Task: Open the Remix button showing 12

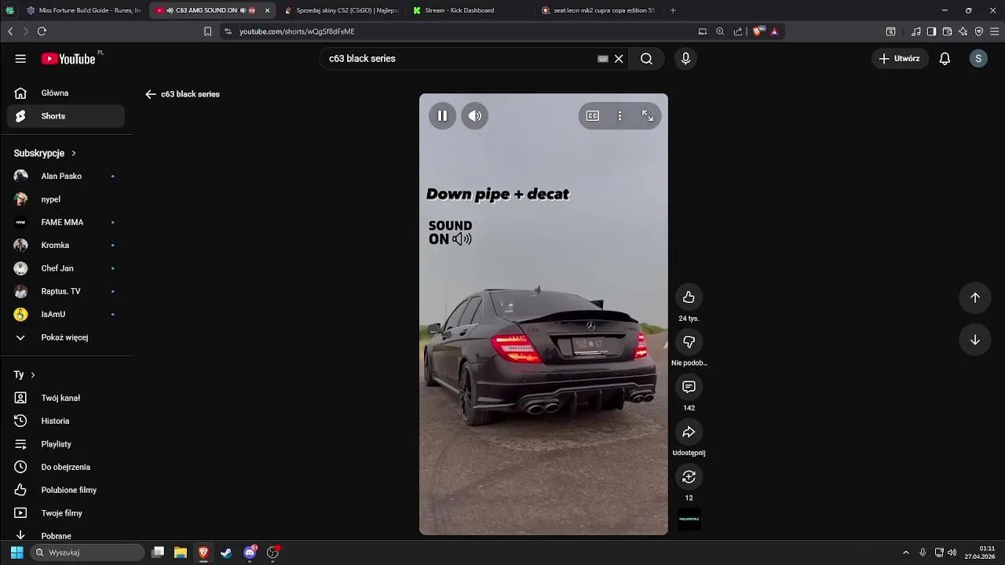Action: coord(689,477)
